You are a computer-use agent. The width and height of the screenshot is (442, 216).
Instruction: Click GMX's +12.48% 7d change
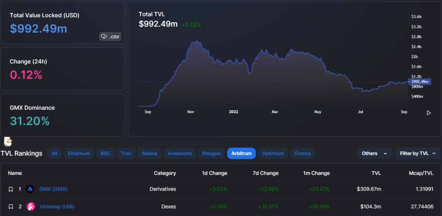(268, 189)
